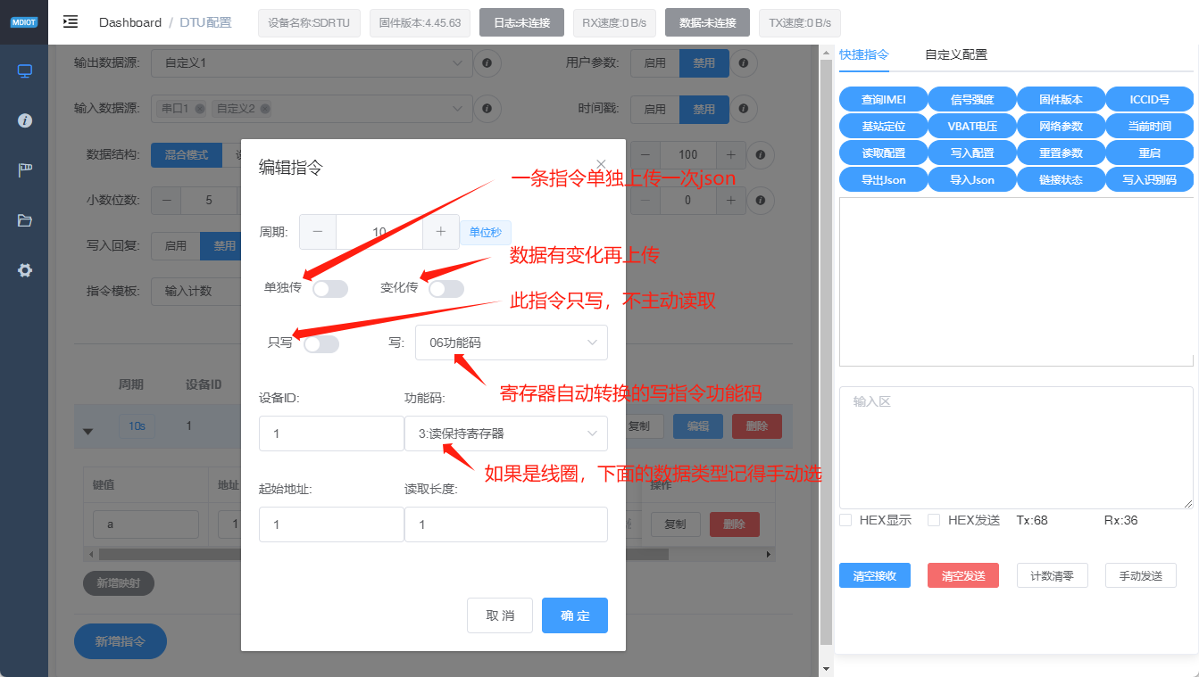Image resolution: width=1199 pixels, height=677 pixels.
Task: Open the Dashboard monitor icon in sidebar
Action: click(24, 70)
